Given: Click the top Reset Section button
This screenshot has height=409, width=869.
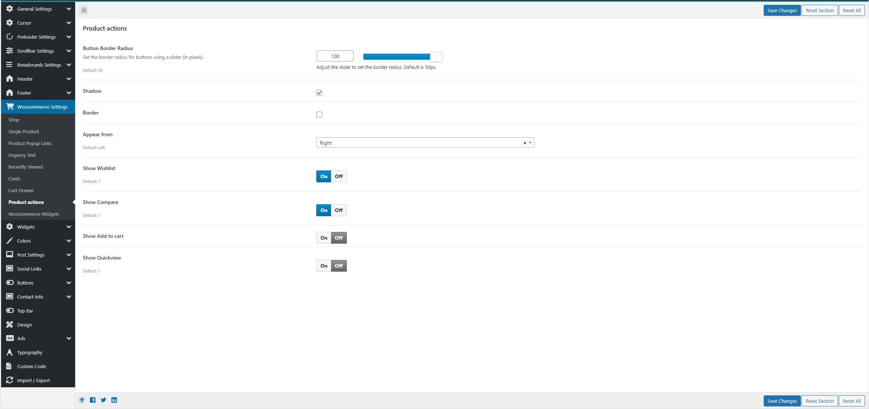Looking at the screenshot, I should tap(819, 10).
